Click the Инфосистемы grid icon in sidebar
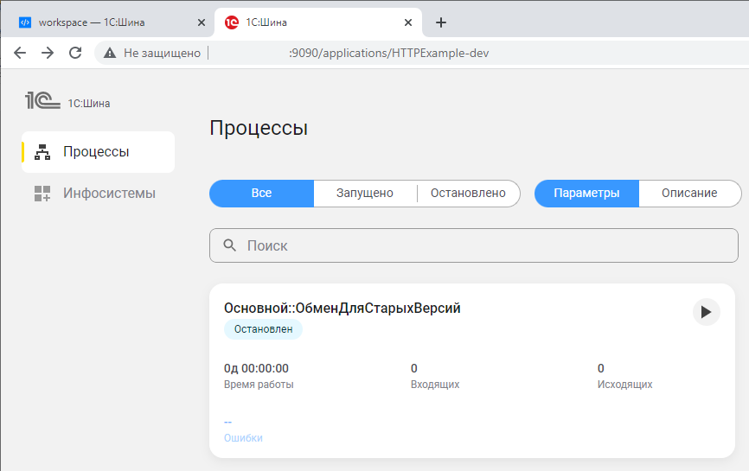This screenshot has height=471, width=749. [42, 194]
